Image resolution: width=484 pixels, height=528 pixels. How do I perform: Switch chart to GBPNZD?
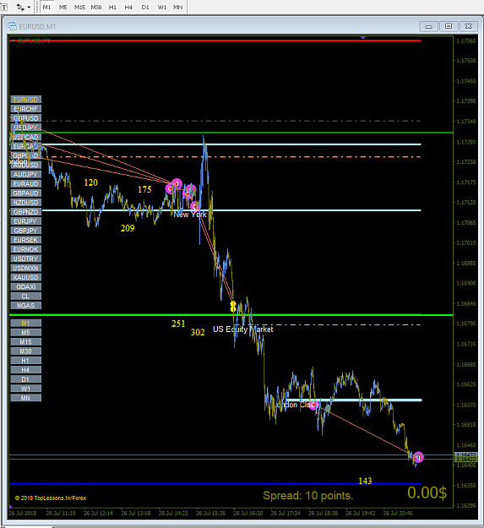pos(26,212)
